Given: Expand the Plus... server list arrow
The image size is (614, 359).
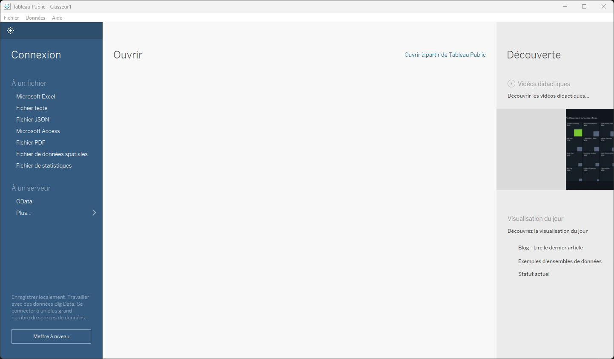Looking at the screenshot, I should pyautogui.click(x=94, y=212).
